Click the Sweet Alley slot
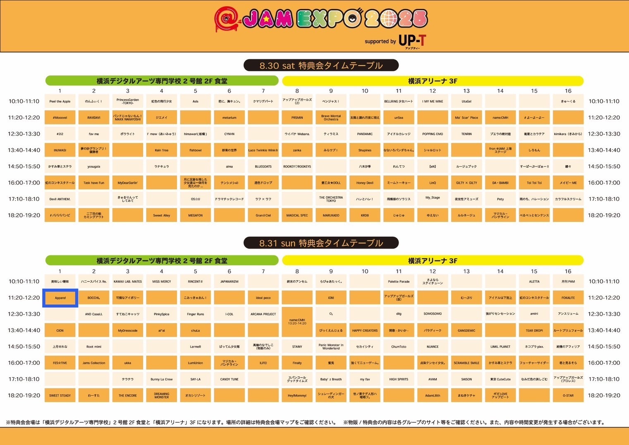This screenshot has width=629, height=445. pos(162,215)
